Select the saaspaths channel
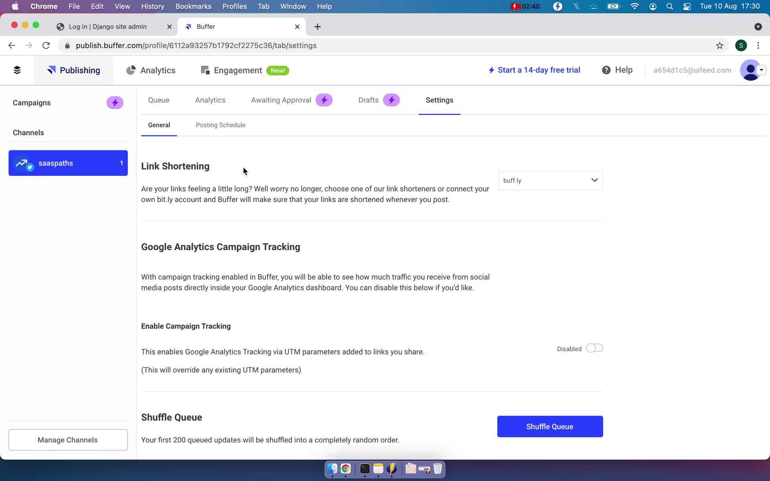770x481 pixels. (x=68, y=163)
